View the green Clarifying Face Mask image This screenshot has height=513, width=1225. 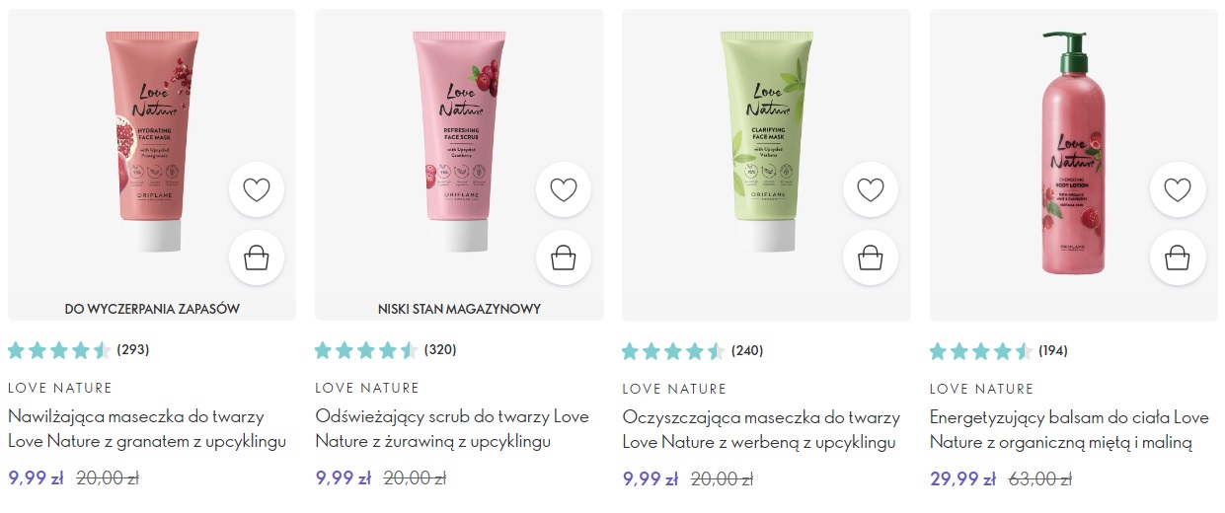(x=765, y=141)
